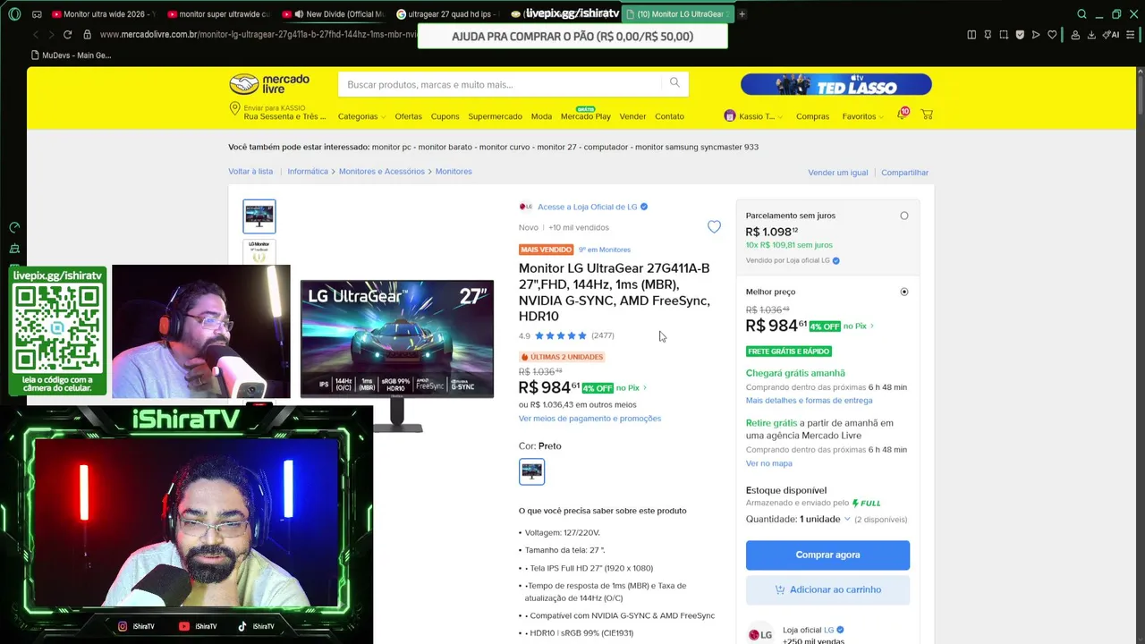
Task: Expand the Categorias dropdown
Action: [361, 116]
